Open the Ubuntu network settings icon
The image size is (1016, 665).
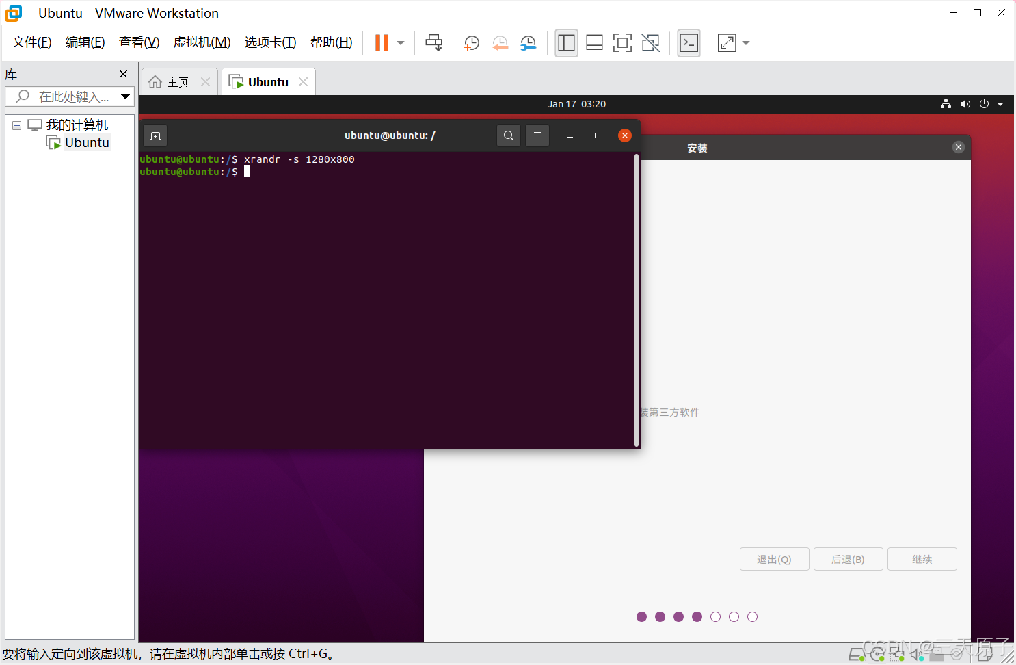pyautogui.click(x=946, y=104)
